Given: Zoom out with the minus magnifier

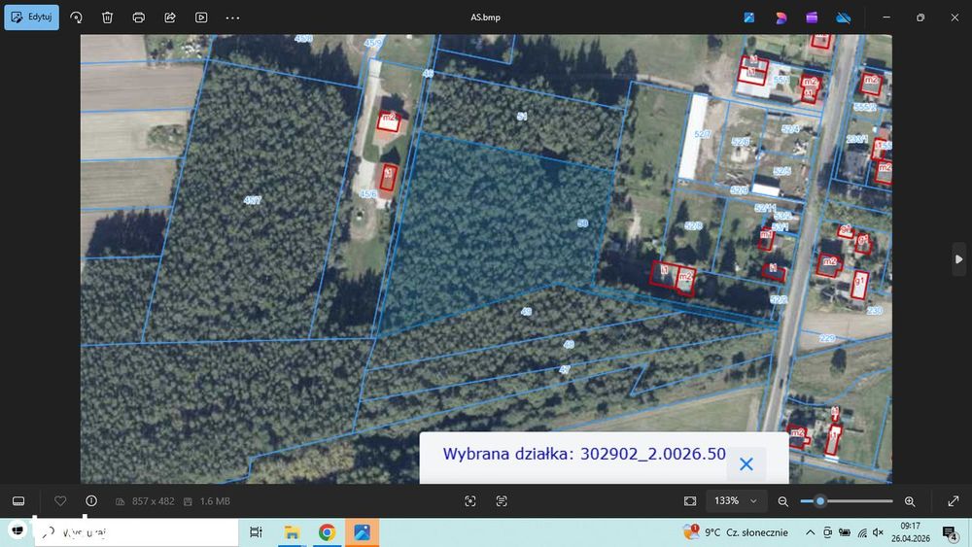Looking at the screenshot, I should 782,501.
